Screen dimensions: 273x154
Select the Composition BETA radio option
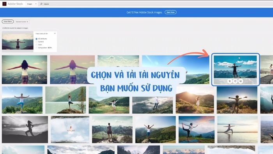point(36,48)
